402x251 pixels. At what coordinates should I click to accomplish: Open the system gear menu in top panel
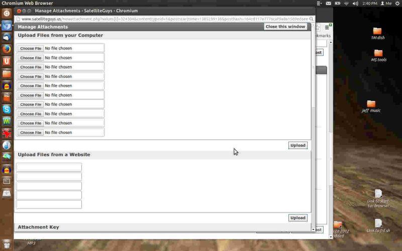[x=397, y=4]
